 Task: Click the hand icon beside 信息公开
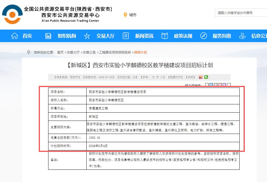click(242, 36)
